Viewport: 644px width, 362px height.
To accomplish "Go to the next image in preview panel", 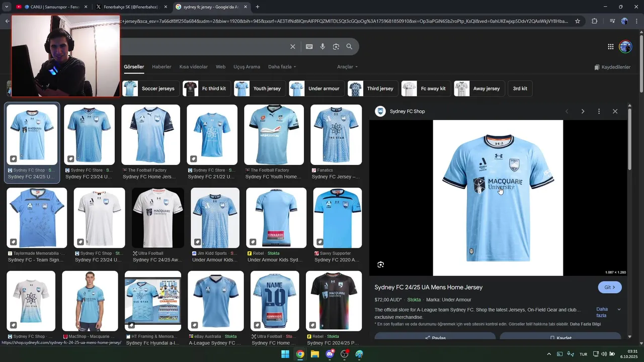I will [583, 112].
